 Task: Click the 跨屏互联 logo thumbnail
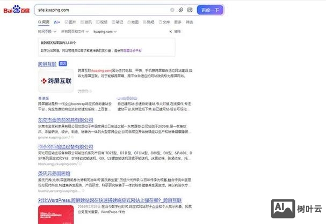pyautogui.click(x=56, y=81)
